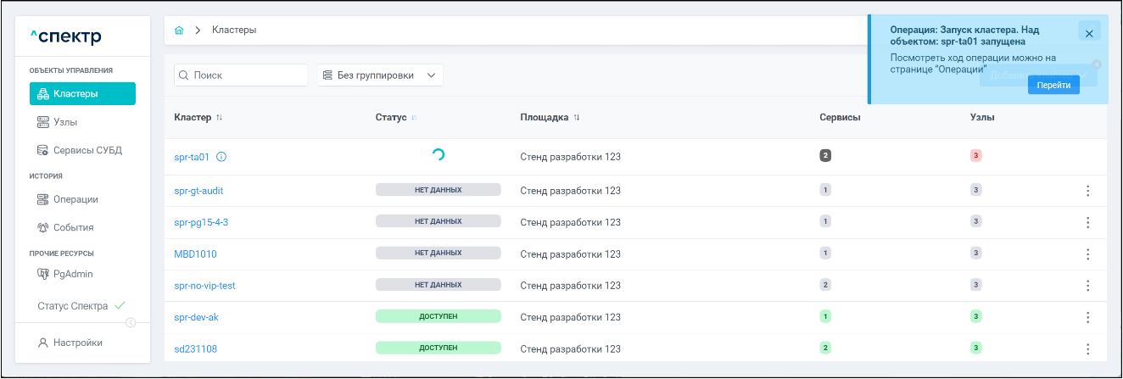Image resolution: width=1123 pixels, height=379 pixels.
Task: Open the three-dot menu for MBD1010
Action: [1088, 254]
